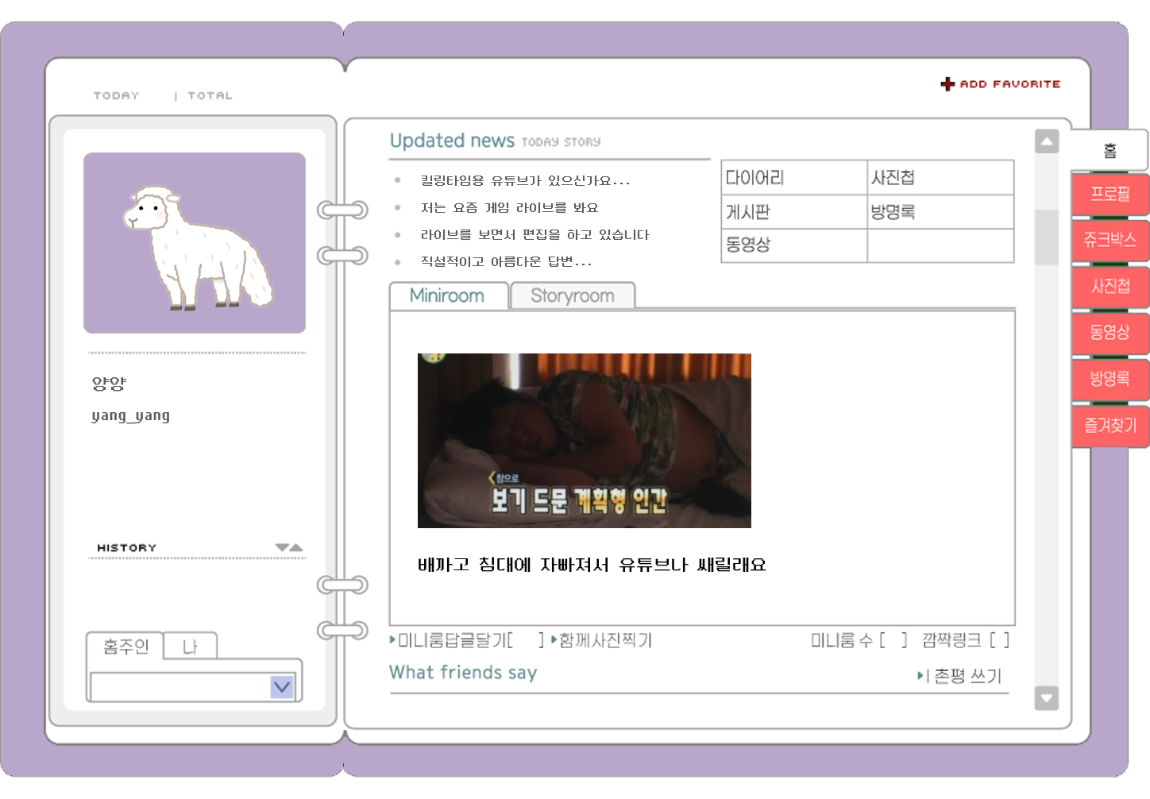The width and height of the screenshot is (1150, 799).
Task: Click the sleeping person video thumbnail
Action: click(x=584, y=440)
